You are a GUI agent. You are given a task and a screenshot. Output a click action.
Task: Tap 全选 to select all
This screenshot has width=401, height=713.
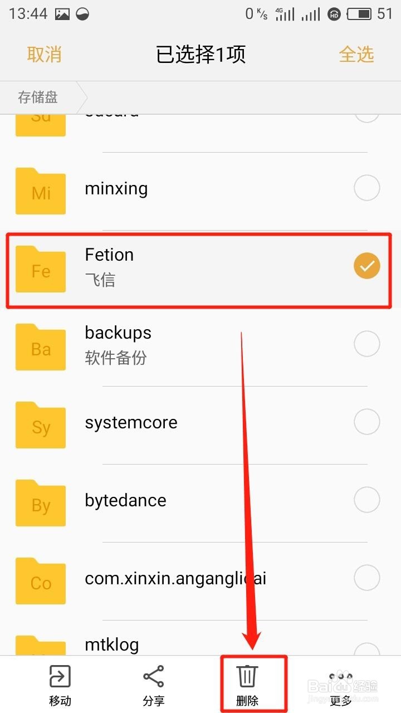click(356, 55)
